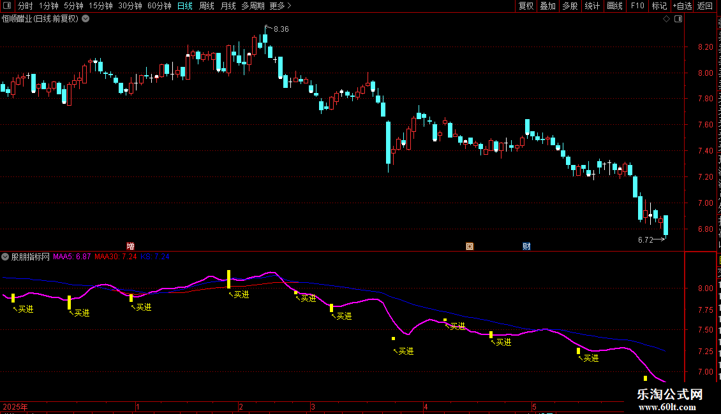Image resolution: width=721 pixels, height=414 pixels.
Task: Expand the 更多 periods menu
Action: (280, 6)
